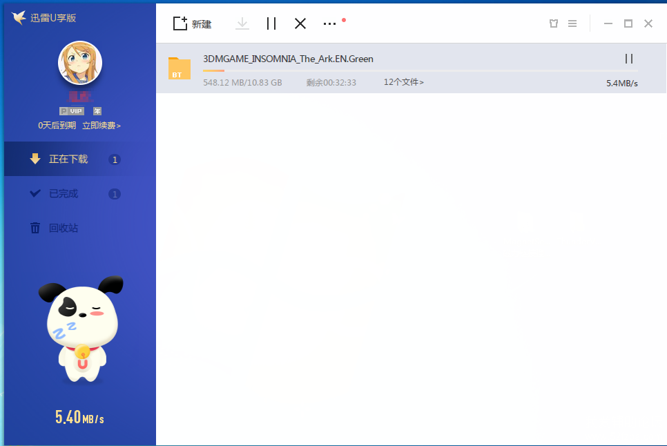The height and width of the screenshot is (446, 667).
Task: Open the more options ellipsis menu
Action: [330, 23]
